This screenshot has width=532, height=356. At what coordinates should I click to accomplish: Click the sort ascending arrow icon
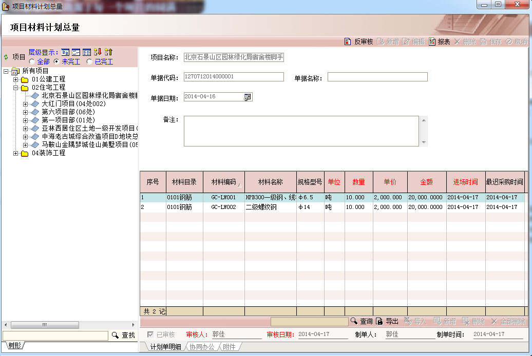(x=108, y=52)
